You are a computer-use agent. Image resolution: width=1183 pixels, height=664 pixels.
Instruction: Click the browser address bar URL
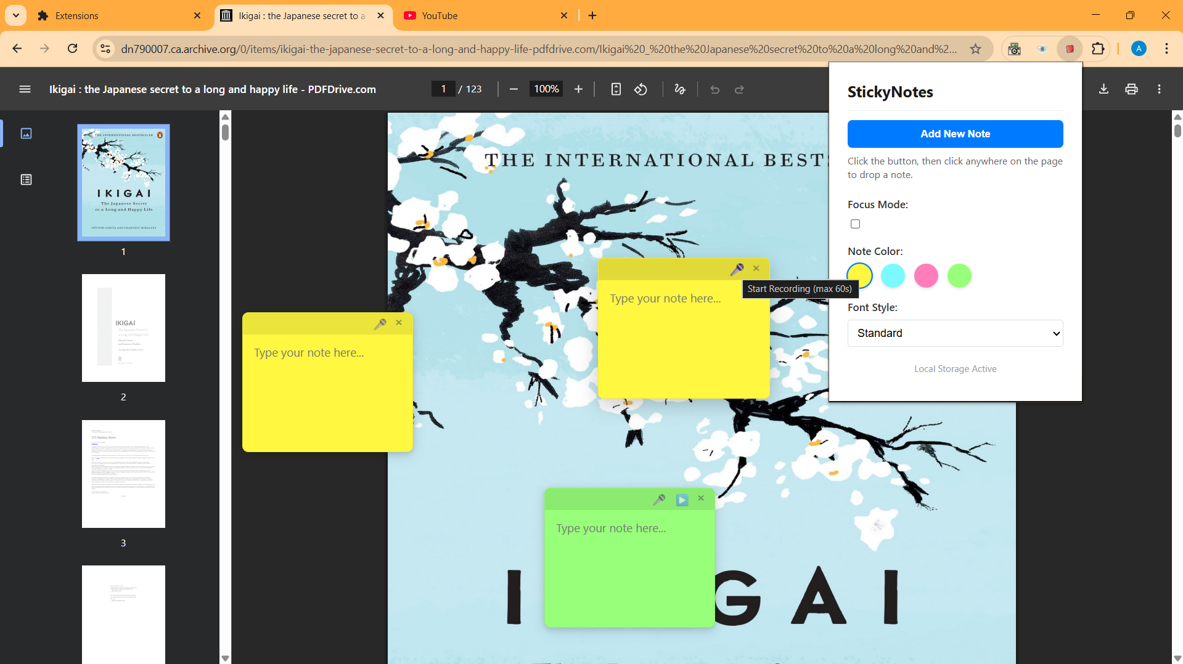539,49
